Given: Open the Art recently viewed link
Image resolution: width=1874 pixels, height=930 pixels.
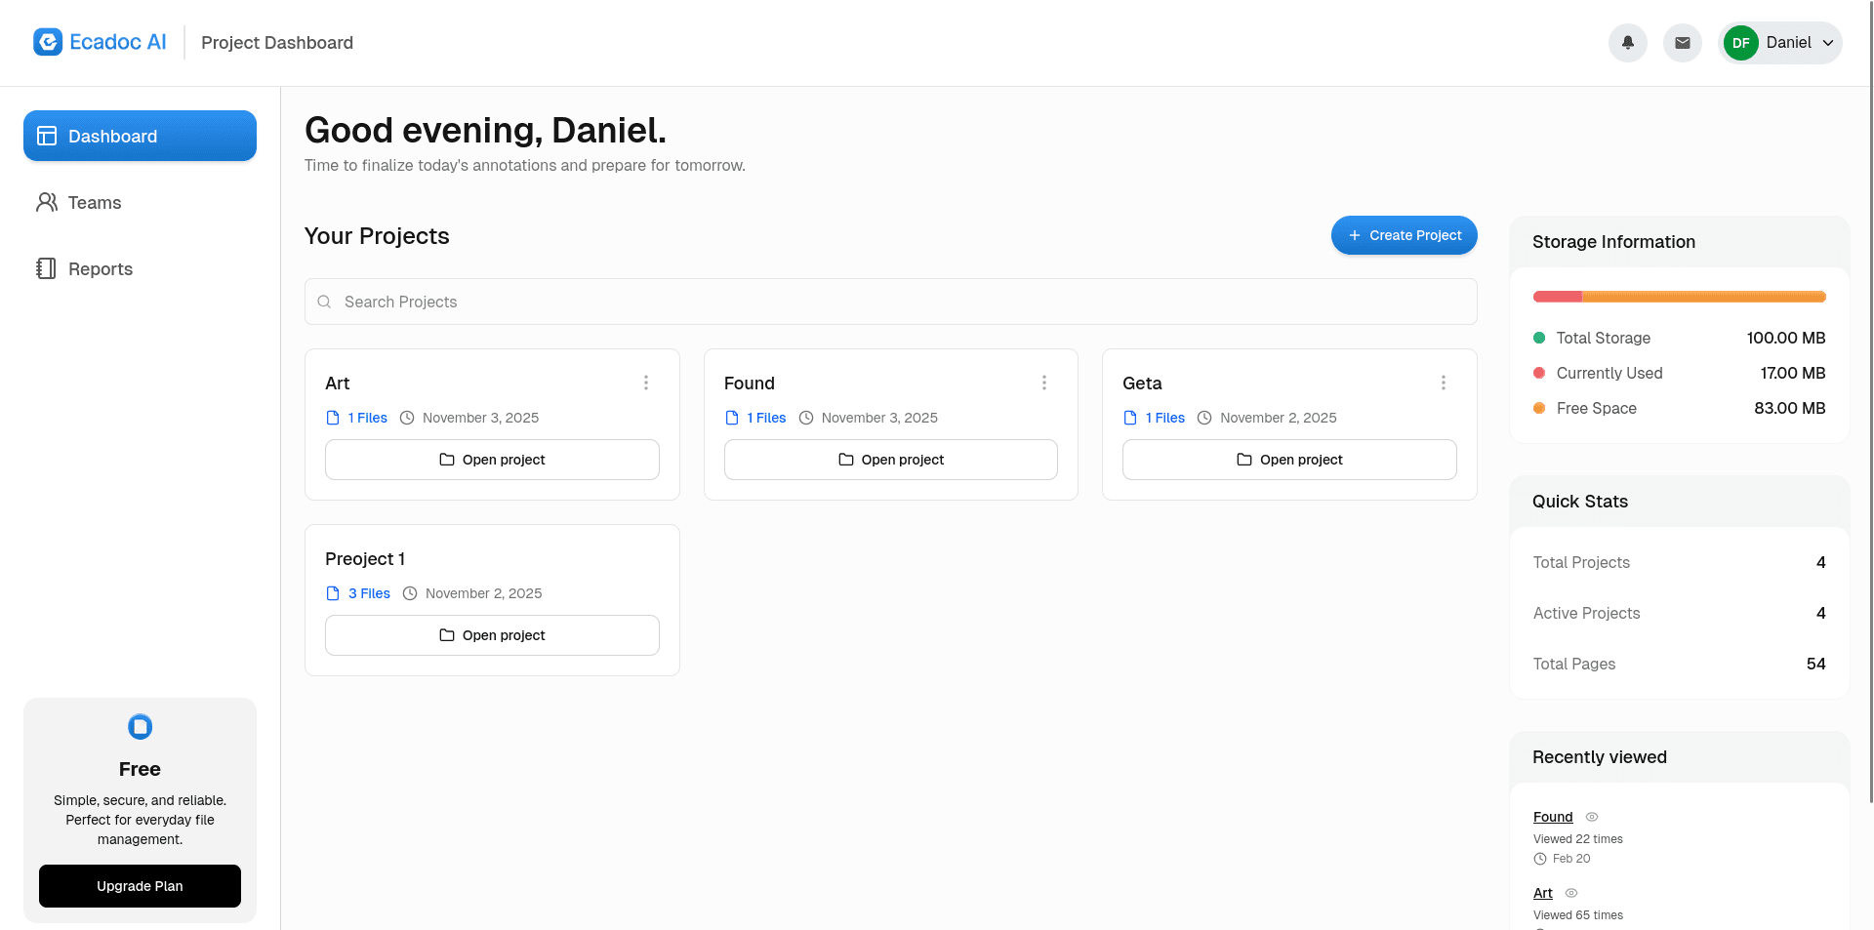Looking at the screenshot, I should 1543,893.
